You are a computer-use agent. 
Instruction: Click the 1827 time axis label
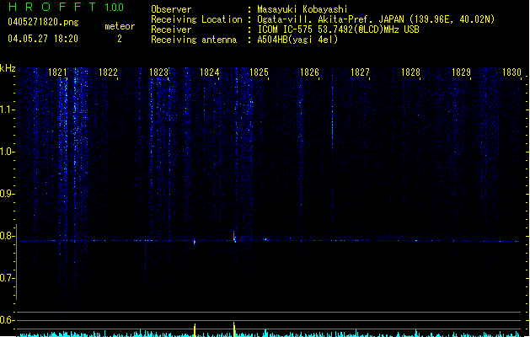click(360, 72)
